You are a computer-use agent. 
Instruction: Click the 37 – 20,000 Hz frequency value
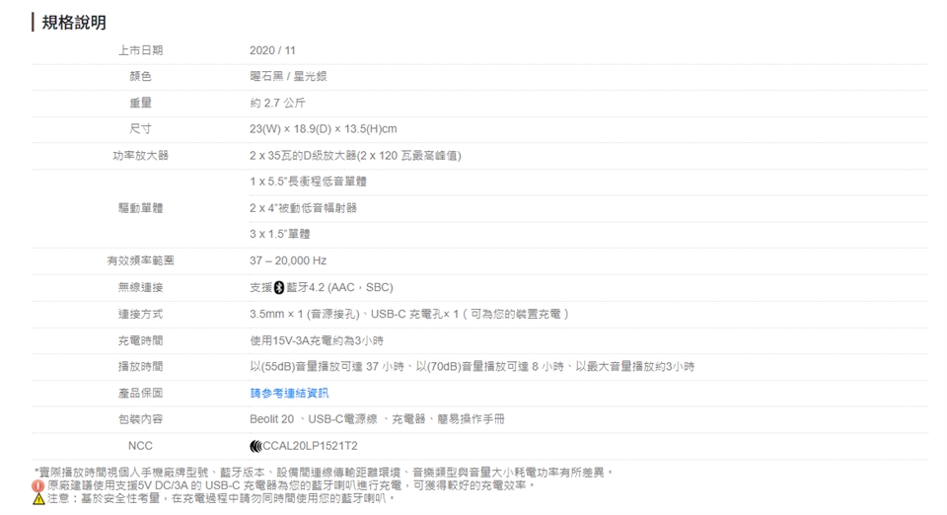tap(288, 260)
